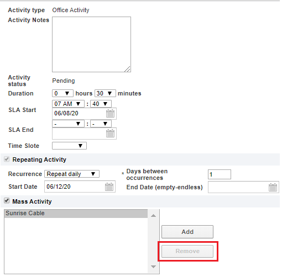Select Sunrise Cable in the list
282x277 pixels.
76,214
